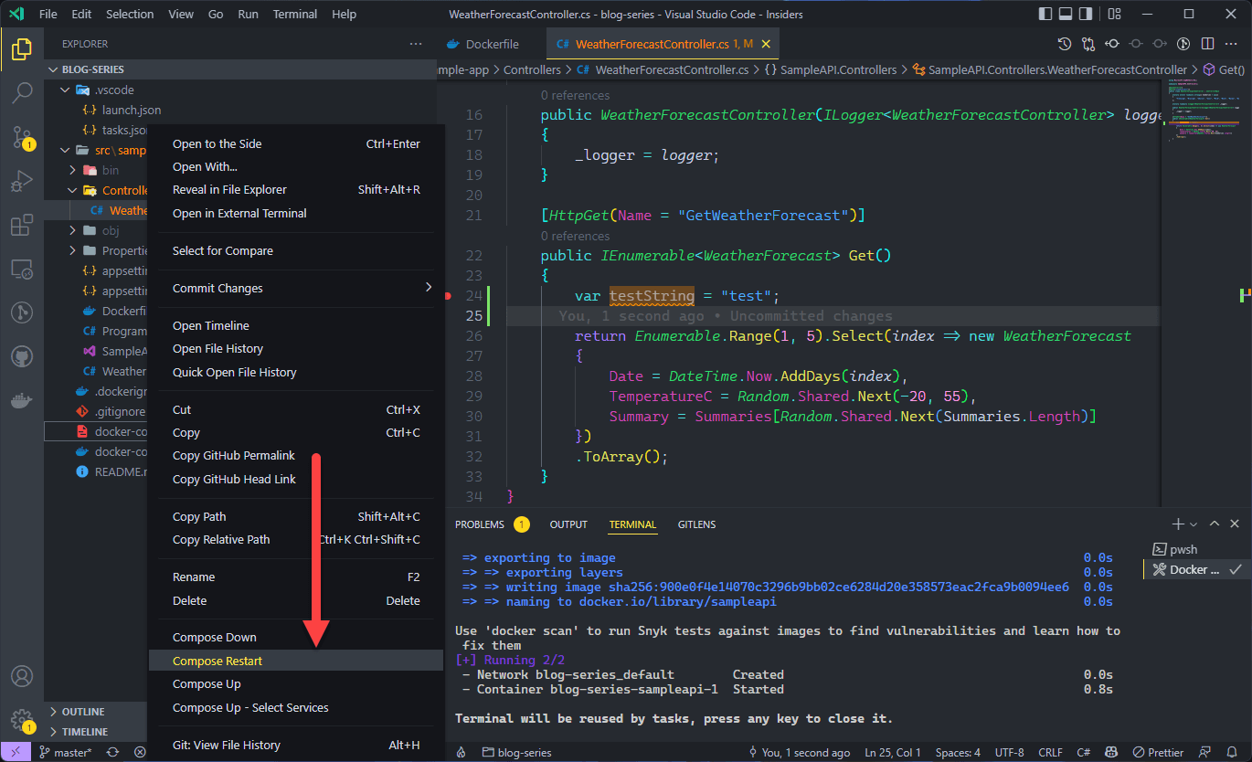Toggle the breakpoint on line 24
1252x762 pixels.
pos(448,296)
